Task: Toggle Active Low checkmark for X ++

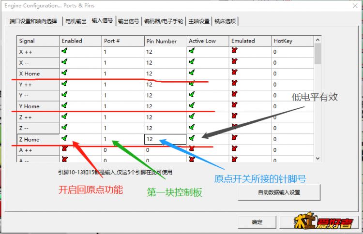Action: pyautogui.click(x=192, y=51)
